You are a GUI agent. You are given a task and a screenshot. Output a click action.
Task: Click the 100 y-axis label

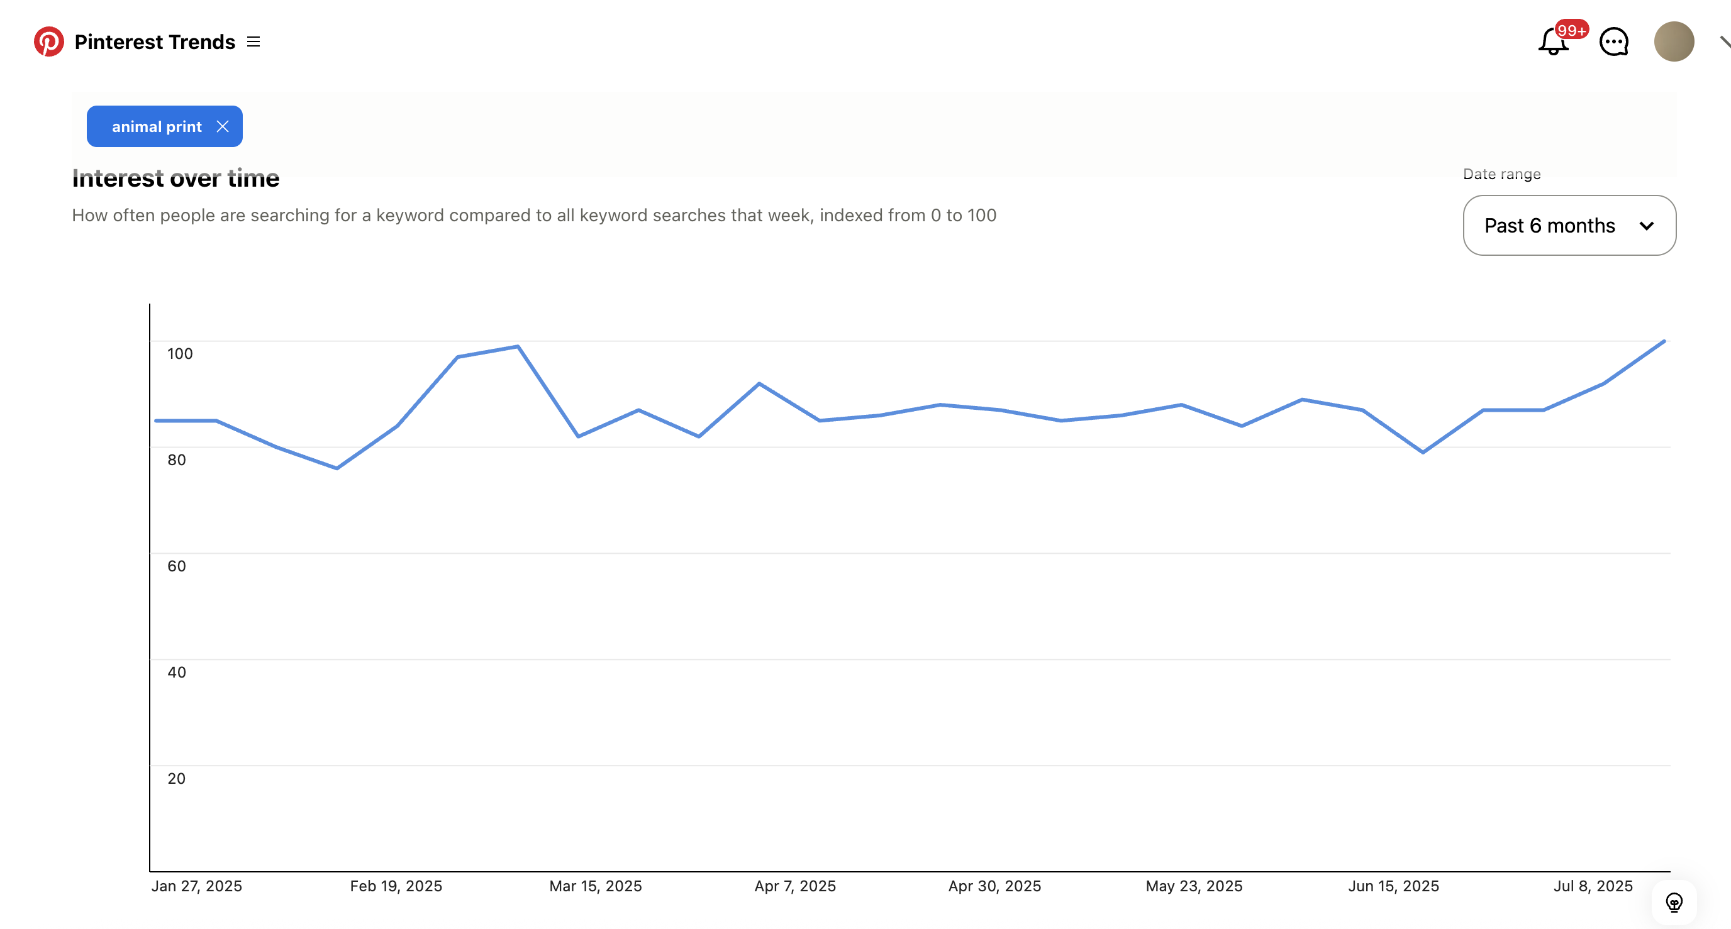tap(179, 353)
